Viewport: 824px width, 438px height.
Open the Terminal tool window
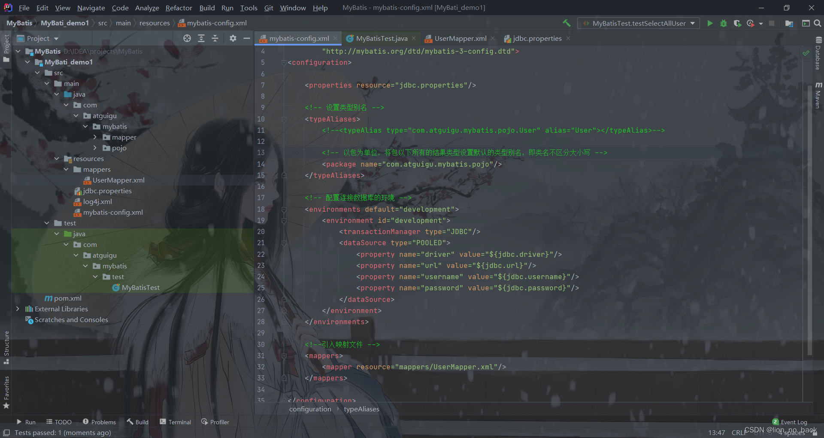tap(176, 422)
